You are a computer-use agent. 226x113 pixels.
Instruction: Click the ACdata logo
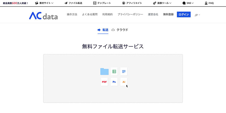44,16
